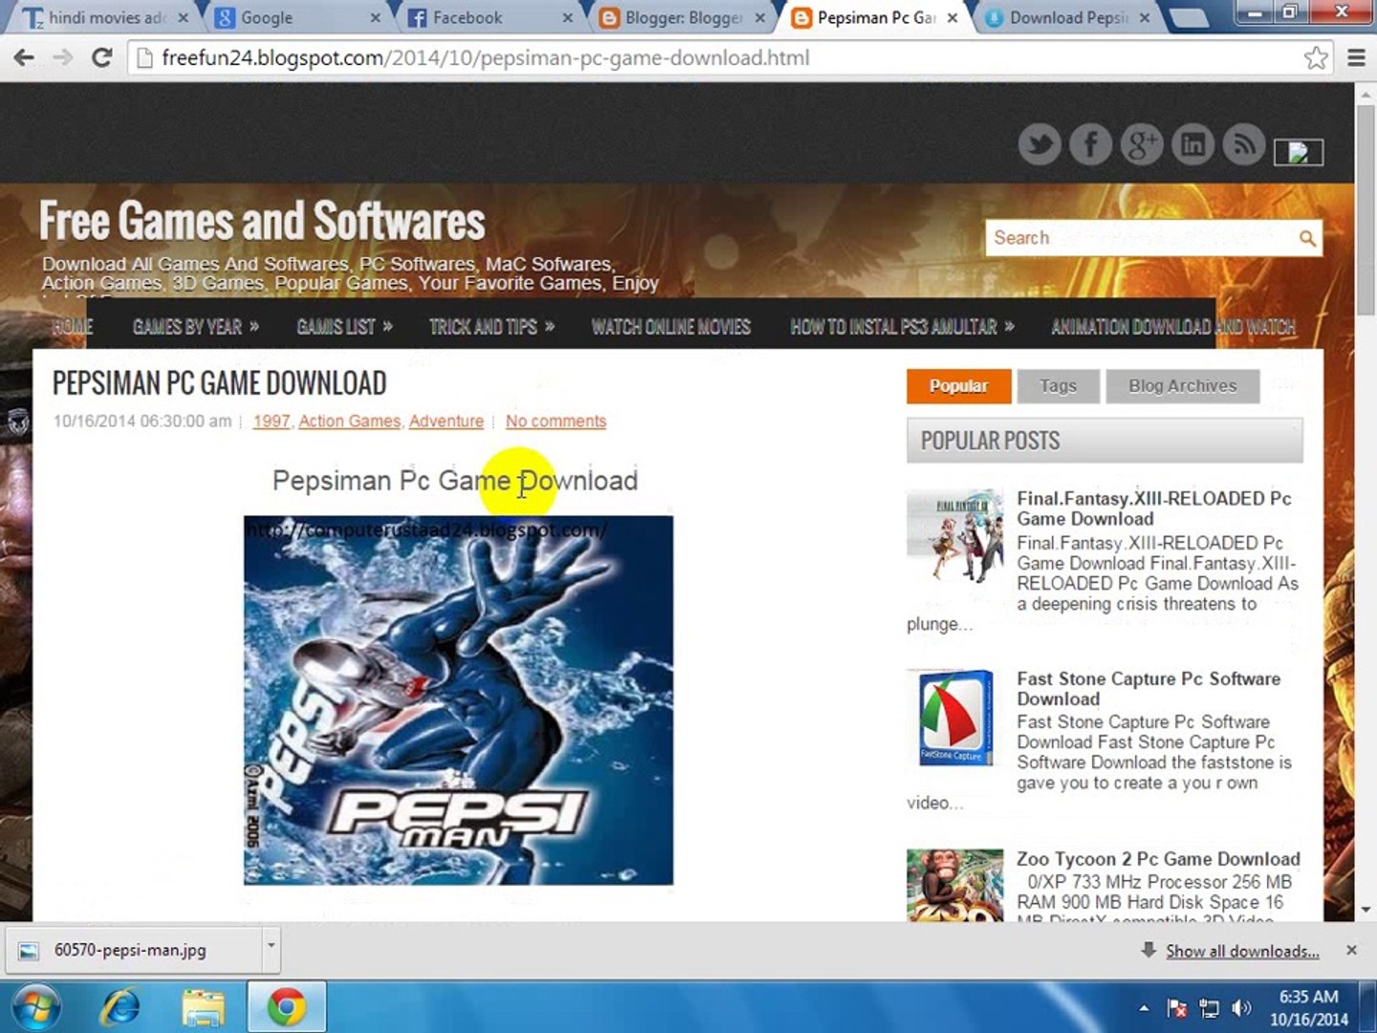This screenshot has width=1377, height=1033.
Task: Click the Show all downloads link
Action: [1242, 951]
